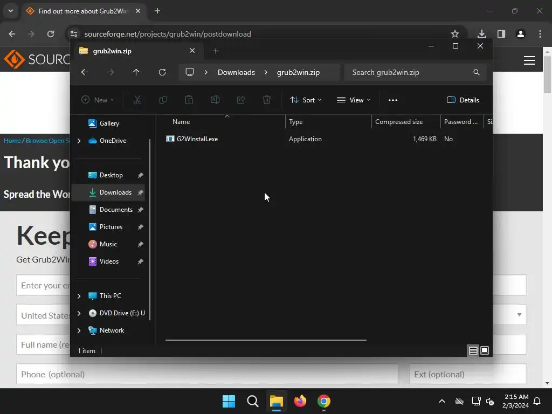The image size is (552, 414).
Task: Switch to details list view icon
Action: tap(473, 350)
